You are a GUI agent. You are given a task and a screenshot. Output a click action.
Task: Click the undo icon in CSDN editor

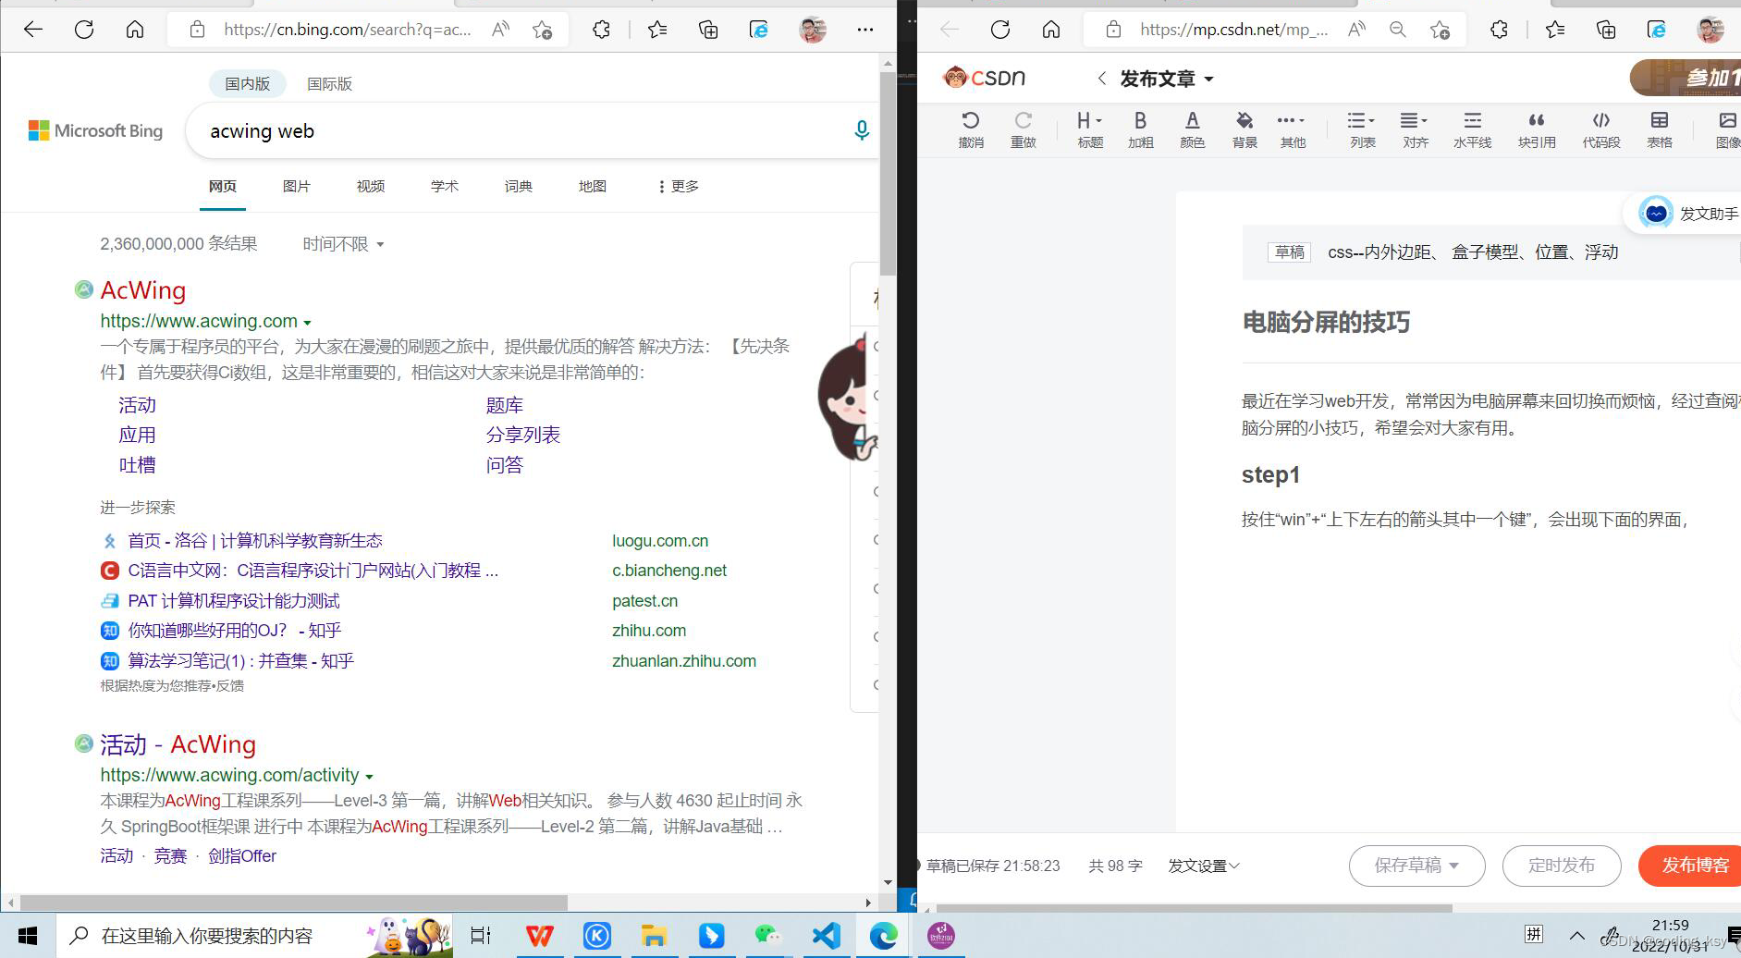[971, 129]
